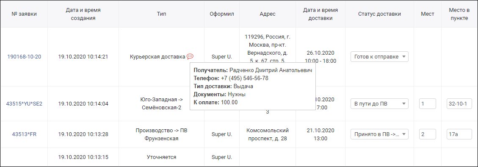Click the 'Статус доставки' column header
Image resolution: width=478 pixels, height=167 pixels.
[x=379, y=14]
